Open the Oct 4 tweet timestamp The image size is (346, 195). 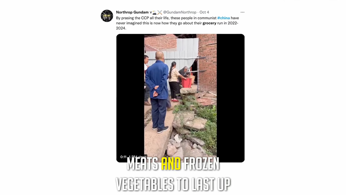coord(204,12)
